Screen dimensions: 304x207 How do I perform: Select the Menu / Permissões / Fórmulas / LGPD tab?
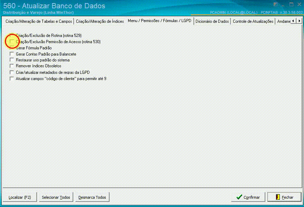click(x=160, y=21)
